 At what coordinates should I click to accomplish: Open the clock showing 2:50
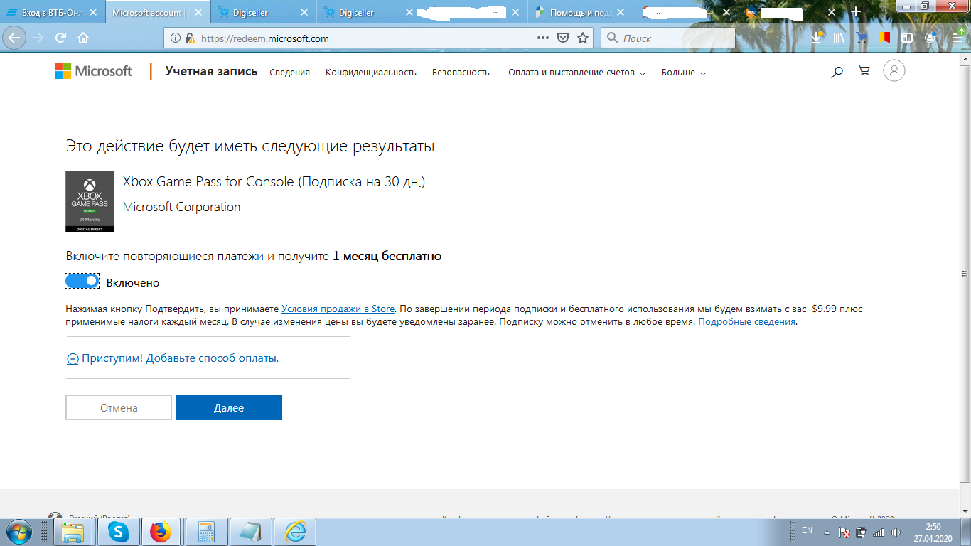933,532
